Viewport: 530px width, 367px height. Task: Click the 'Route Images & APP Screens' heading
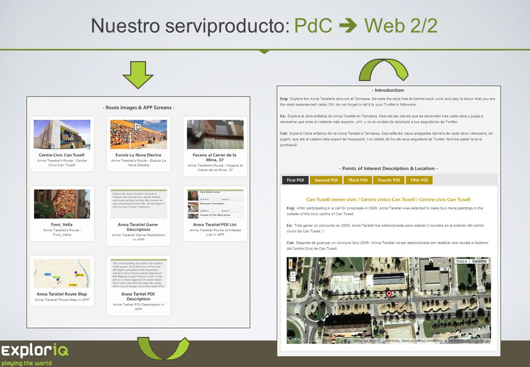click(x=139, y=108)
